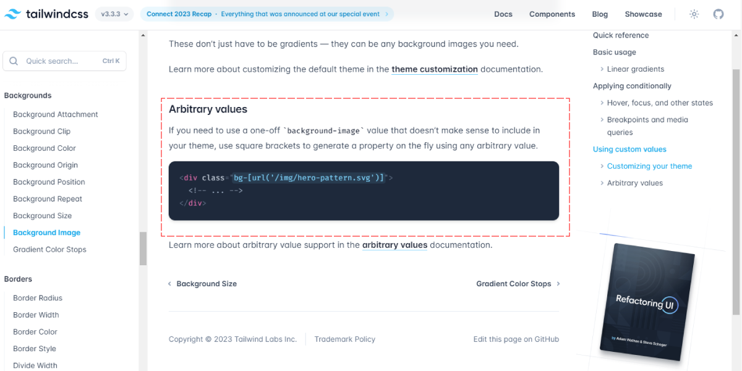Click Edit this page on GitHub
This screenshot has height=371, width=742.
(516, 339)
